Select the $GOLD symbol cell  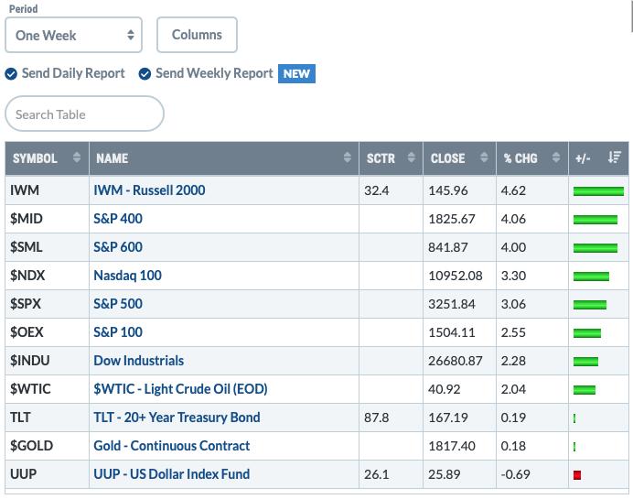coord(47,446)
